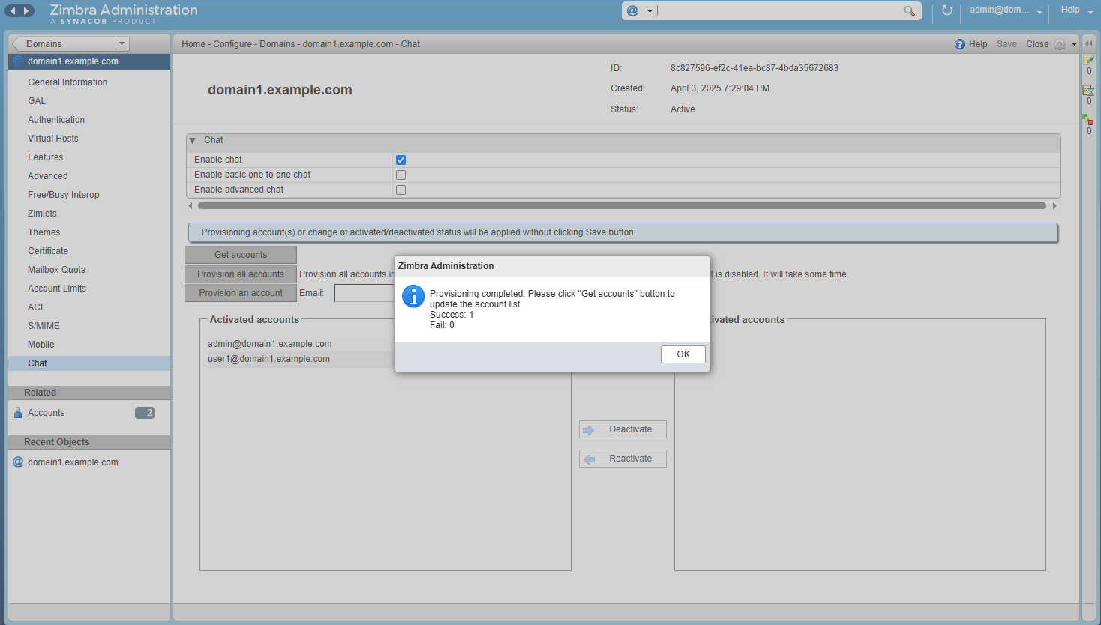Click the blue Help question mark icon
Viewport: 1101px width, 625px height.
pyautogui.click(x=959, y=44)
